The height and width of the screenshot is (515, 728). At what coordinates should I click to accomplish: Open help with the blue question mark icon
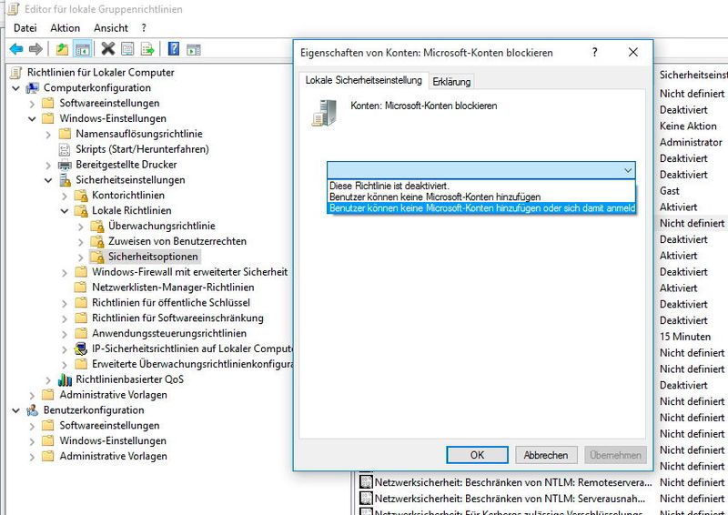(x=174, y=48)
